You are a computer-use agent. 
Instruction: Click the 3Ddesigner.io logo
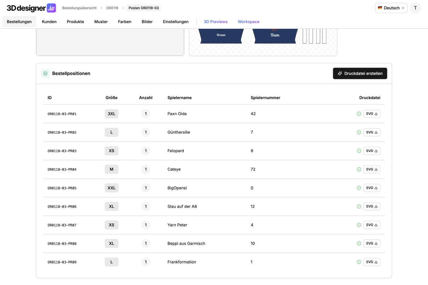(31, 8)
